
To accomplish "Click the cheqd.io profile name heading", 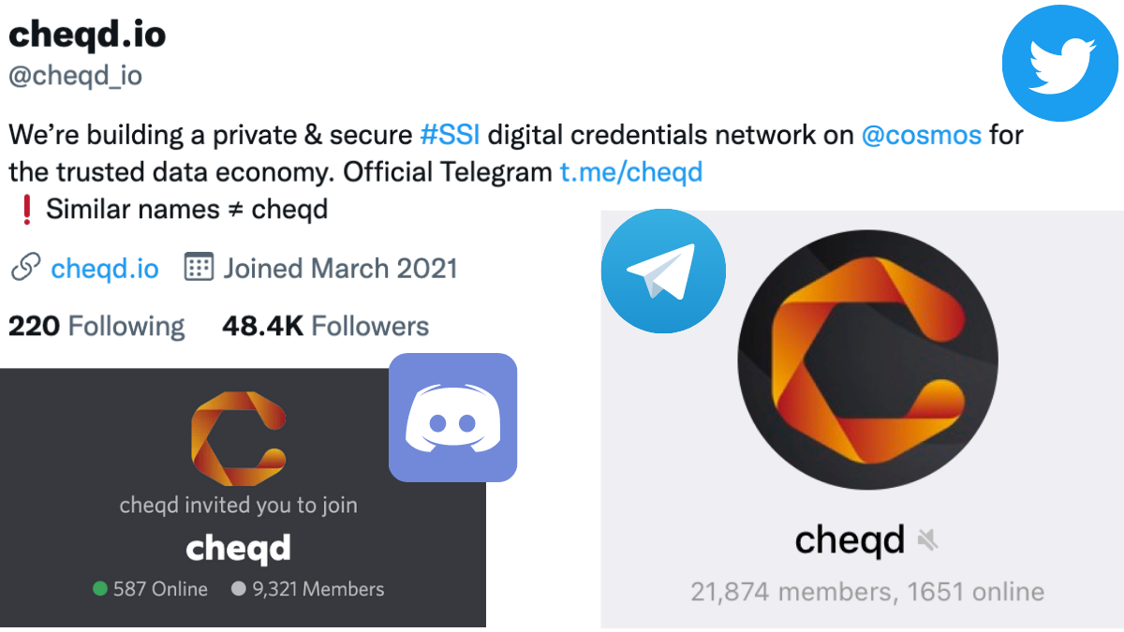I will (x=87, y=35).
